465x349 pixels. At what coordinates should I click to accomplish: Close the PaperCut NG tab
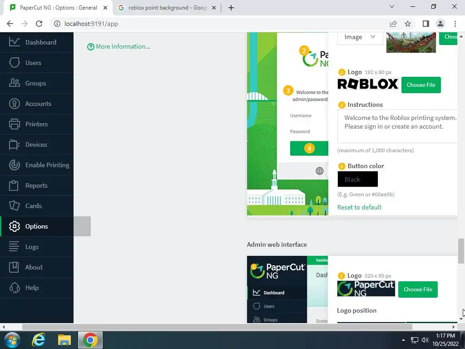105,8
